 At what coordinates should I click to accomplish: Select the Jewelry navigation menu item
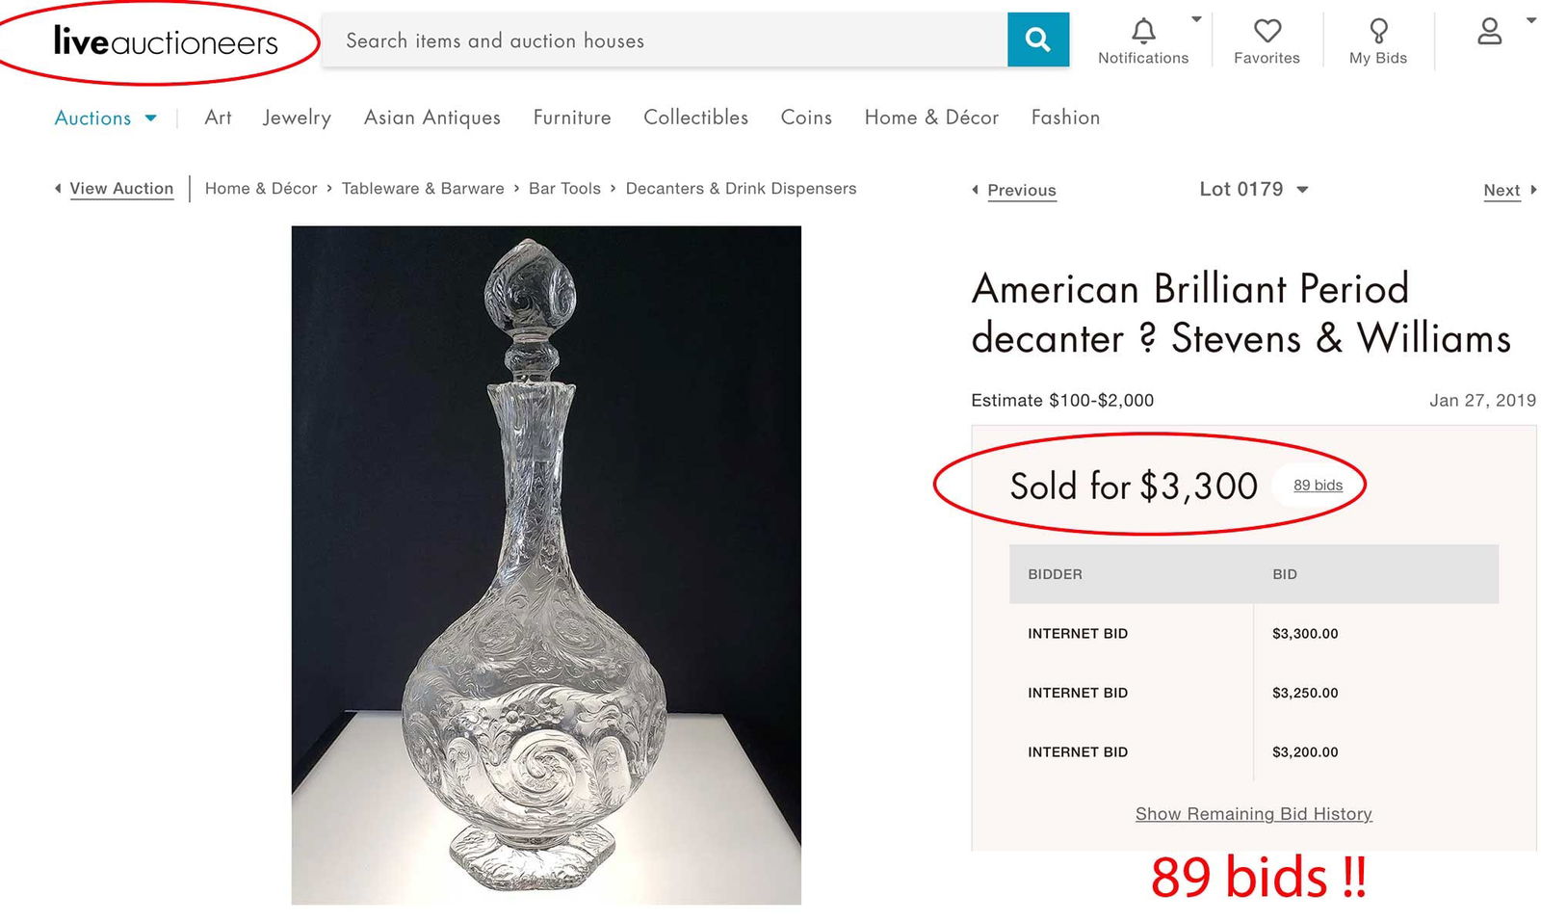click(296, 118)
